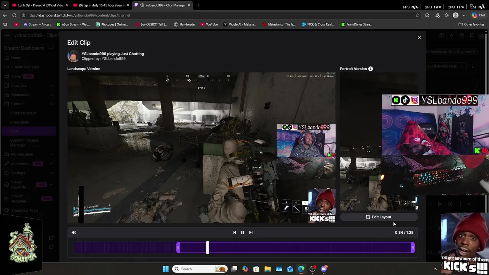Open browser profile avatar icon
This screenshot has width=489, height=275.
coord(455,15)
